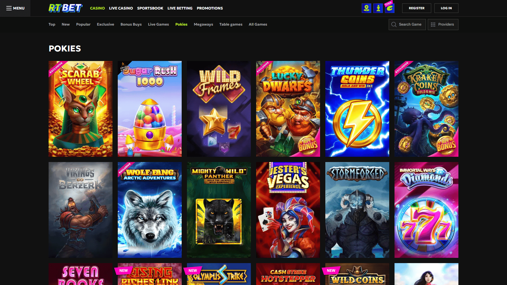Open LIVE CASINO in top navigation
Viewport: 507px width, 285px height.
(121, 8)
